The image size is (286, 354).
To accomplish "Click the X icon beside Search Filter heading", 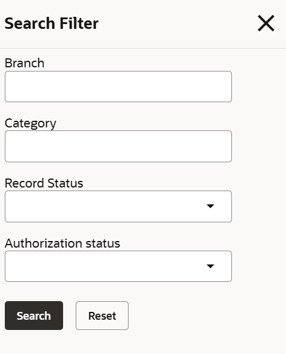I will coord(266,23).
